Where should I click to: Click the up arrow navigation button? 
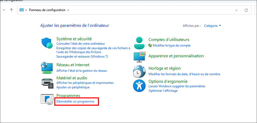(11, 10)
